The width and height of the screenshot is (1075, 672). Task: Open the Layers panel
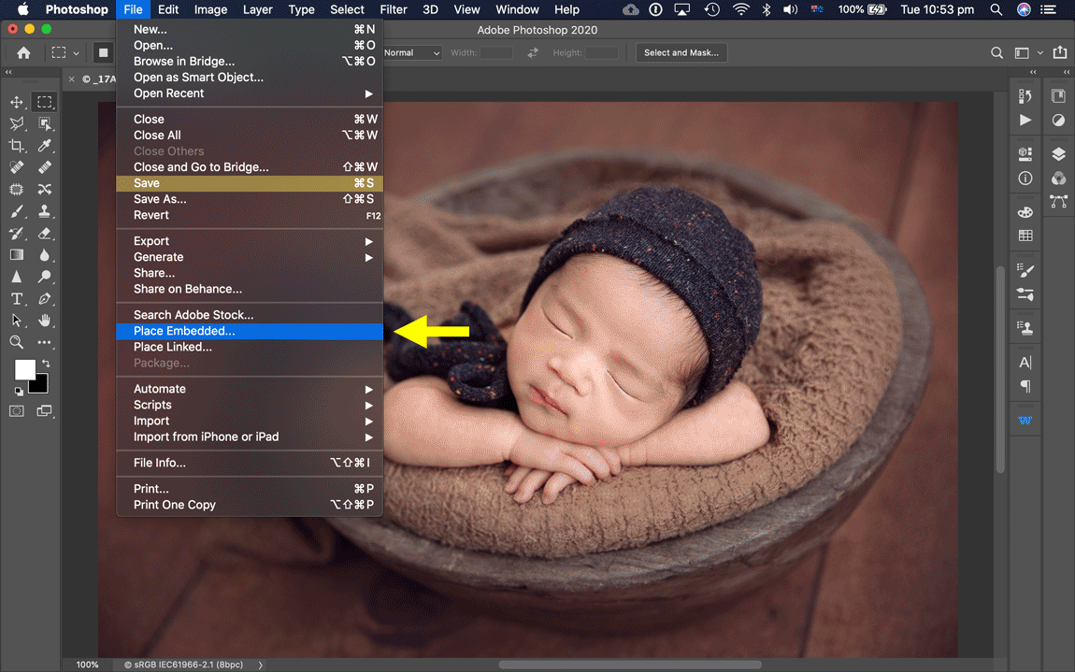[x=1059, y=152]
